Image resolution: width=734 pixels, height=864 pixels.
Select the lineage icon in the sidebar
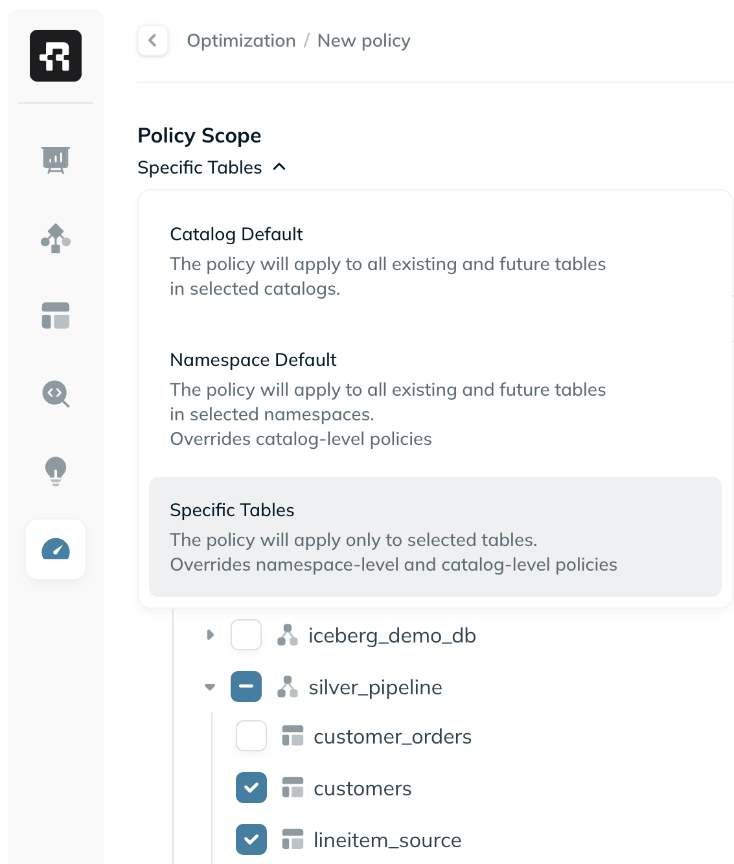click(x=55, y=238)
